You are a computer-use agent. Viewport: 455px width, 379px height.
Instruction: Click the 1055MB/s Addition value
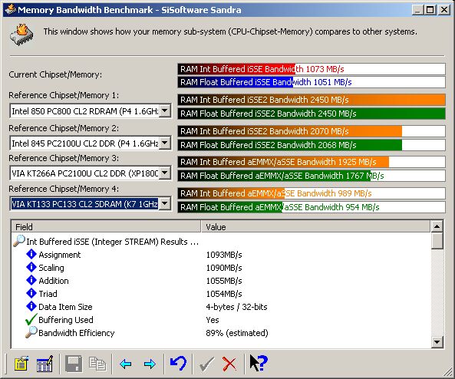coord(224,281)
